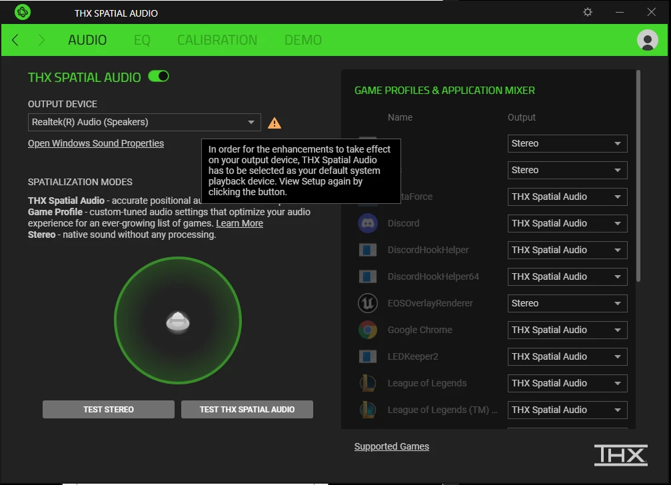This screenshot has width=671, height=485.
Task: Open the Supported Games link
Action: coord(392,446)
